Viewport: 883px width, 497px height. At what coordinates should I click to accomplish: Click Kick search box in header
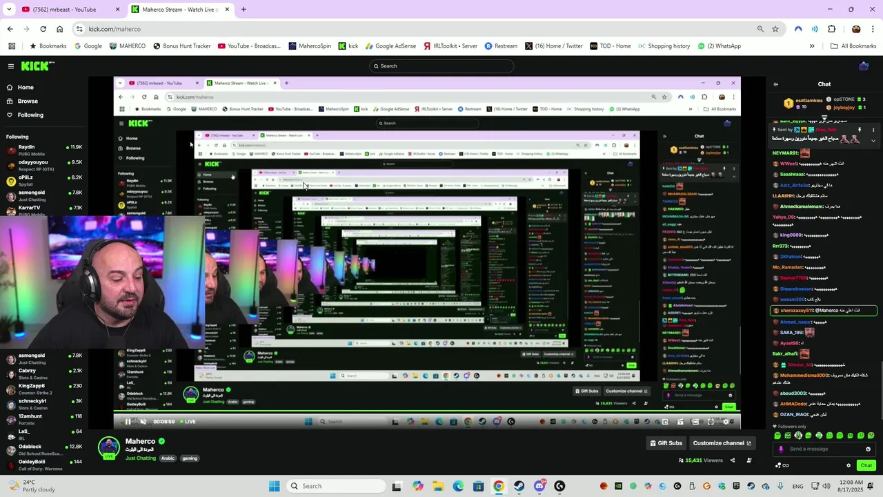(441, 66)
